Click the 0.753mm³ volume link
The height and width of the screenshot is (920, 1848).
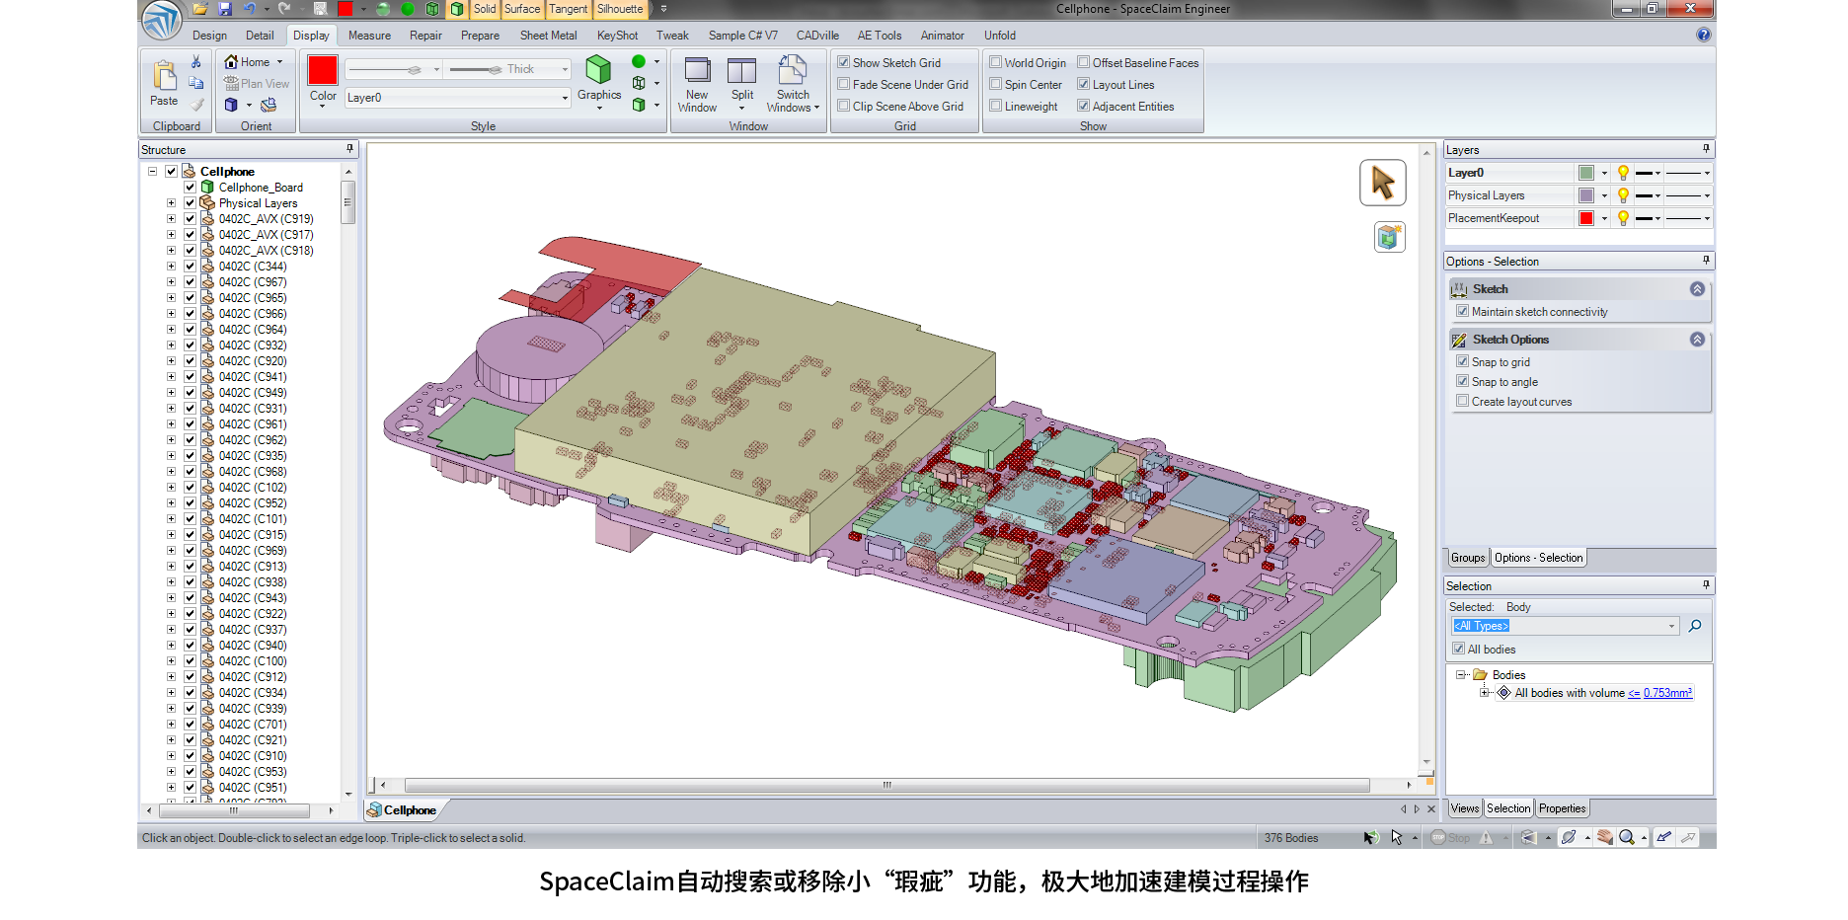pos(1667,693)
